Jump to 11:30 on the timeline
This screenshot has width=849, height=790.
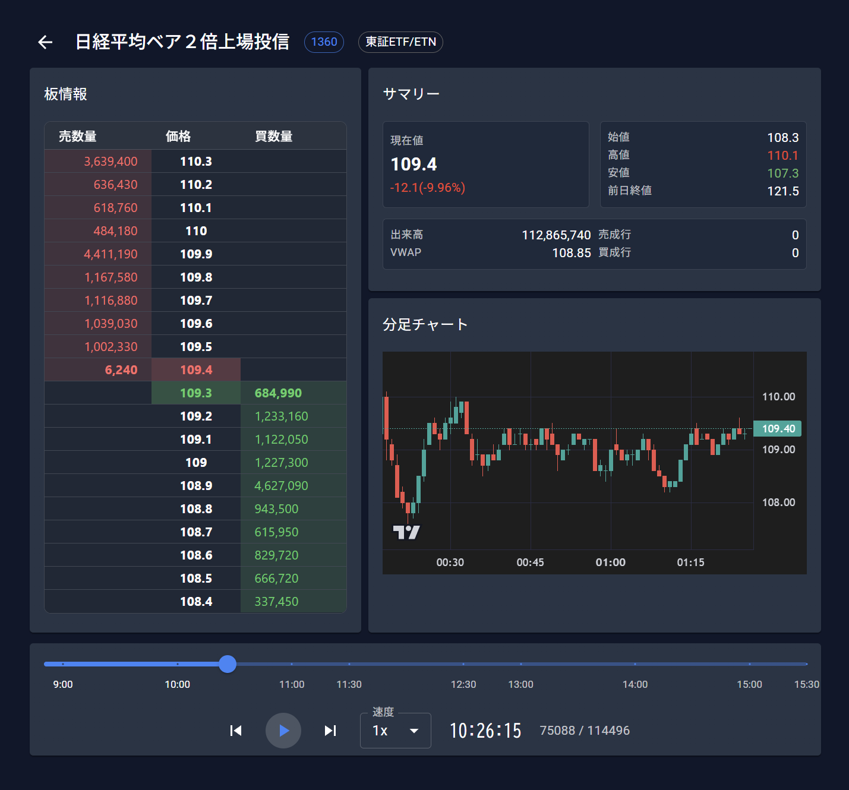[349, 664]
